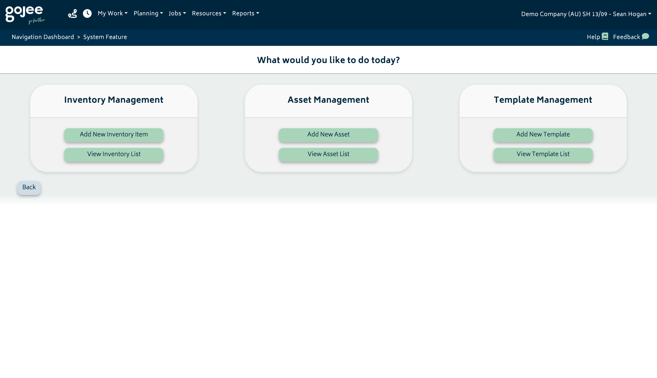Image resolution: width=657 pixels, height=378 pixels.
Task: Expand the Jobs dropdown
Action: (177, 14)
